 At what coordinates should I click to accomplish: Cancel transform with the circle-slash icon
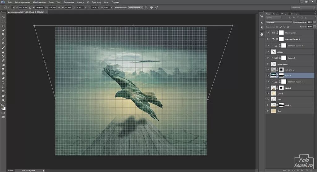(x=151, y=7)
